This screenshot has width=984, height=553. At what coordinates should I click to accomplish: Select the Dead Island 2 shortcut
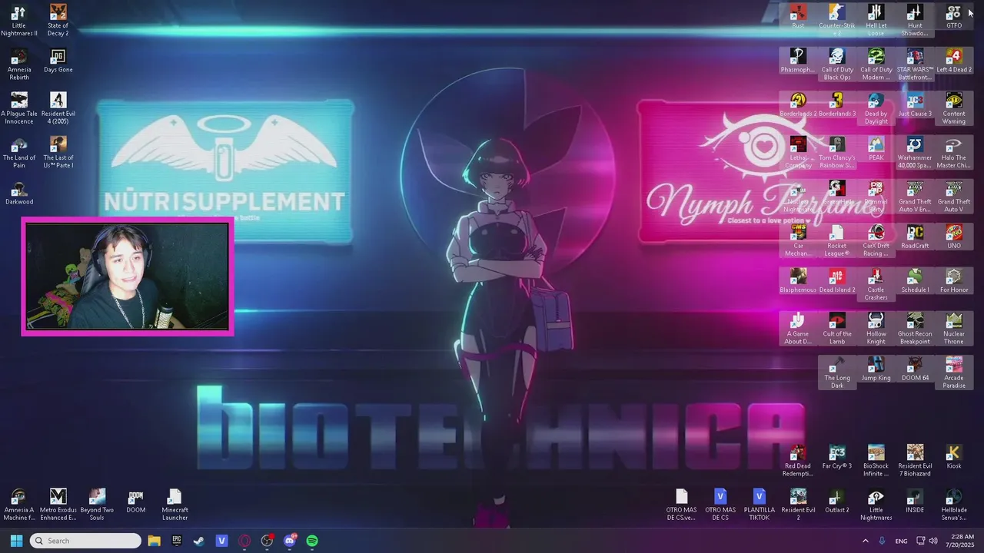[x=837, y=281]
